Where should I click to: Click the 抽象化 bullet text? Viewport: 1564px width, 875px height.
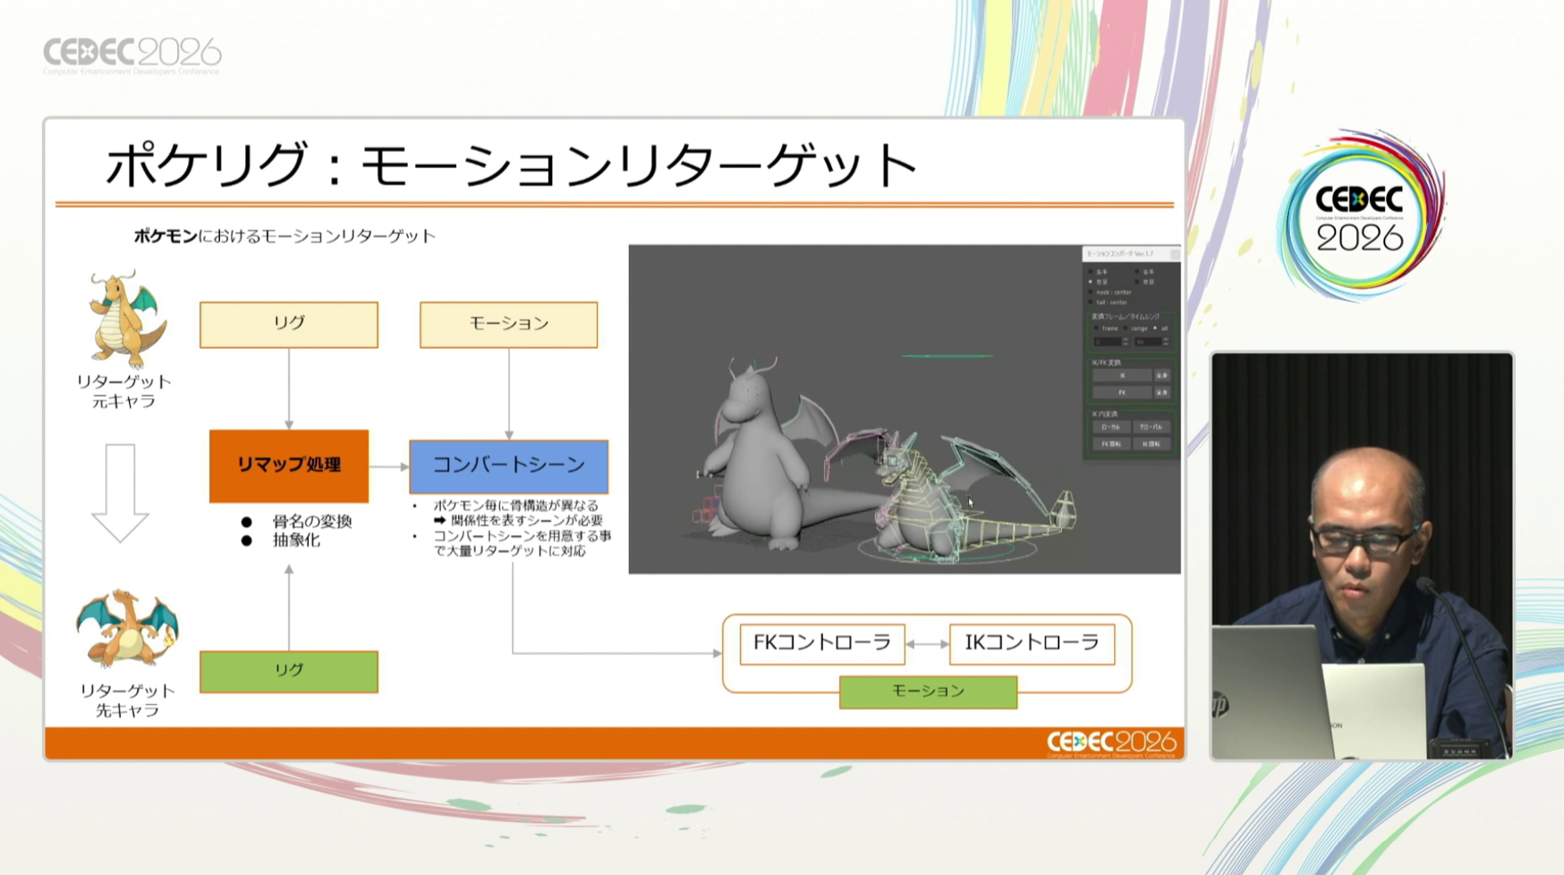click(295, 540)
